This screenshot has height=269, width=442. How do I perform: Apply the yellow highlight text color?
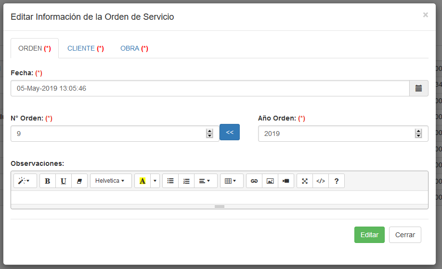pos(143,181)
